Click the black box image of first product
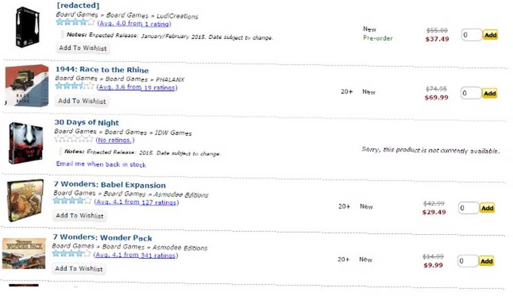This screenshot has height=296, width=513. [x=28, y=27]
